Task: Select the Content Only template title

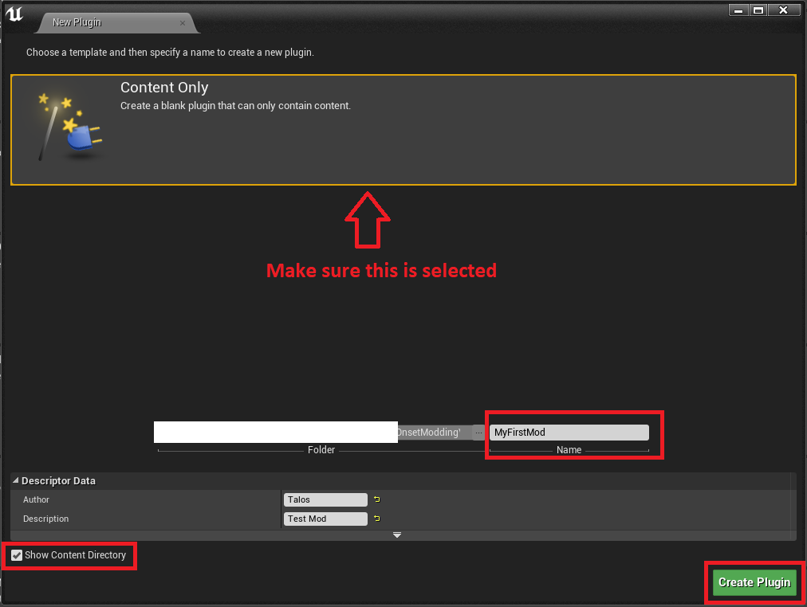Action: (164, 88)
